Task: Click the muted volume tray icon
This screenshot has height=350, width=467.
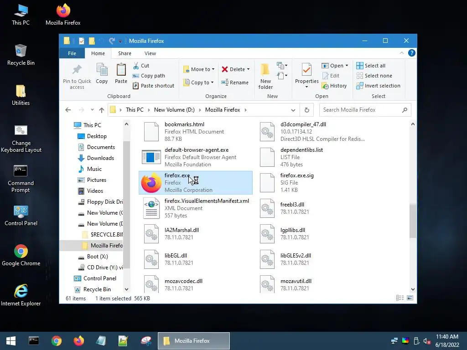Action: tap(427, 341)
